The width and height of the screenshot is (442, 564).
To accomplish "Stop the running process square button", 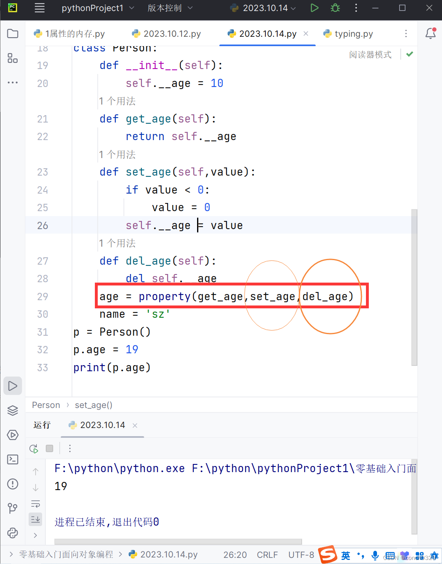I will [49, 448].
